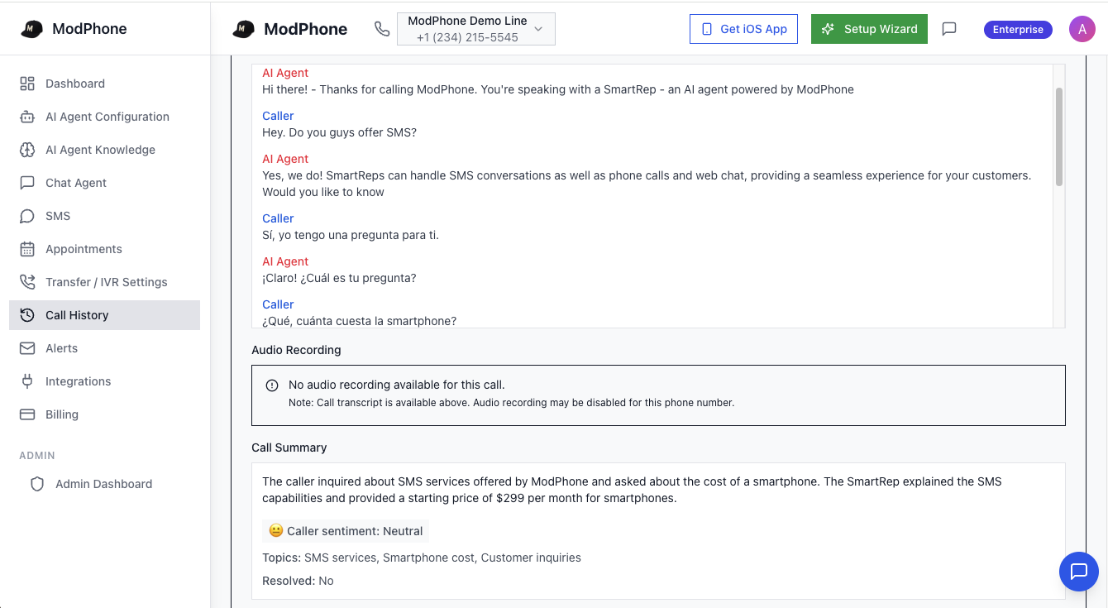Click the Admin Dashboard shield icon
The width and height of the screenshot is (1108, 608).
coord(37,484)
